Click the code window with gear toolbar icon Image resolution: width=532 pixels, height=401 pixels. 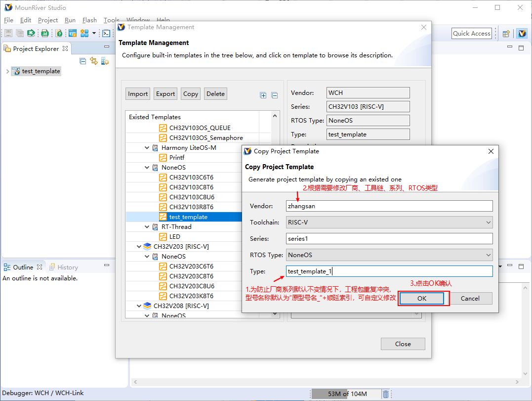click(73, 33)
